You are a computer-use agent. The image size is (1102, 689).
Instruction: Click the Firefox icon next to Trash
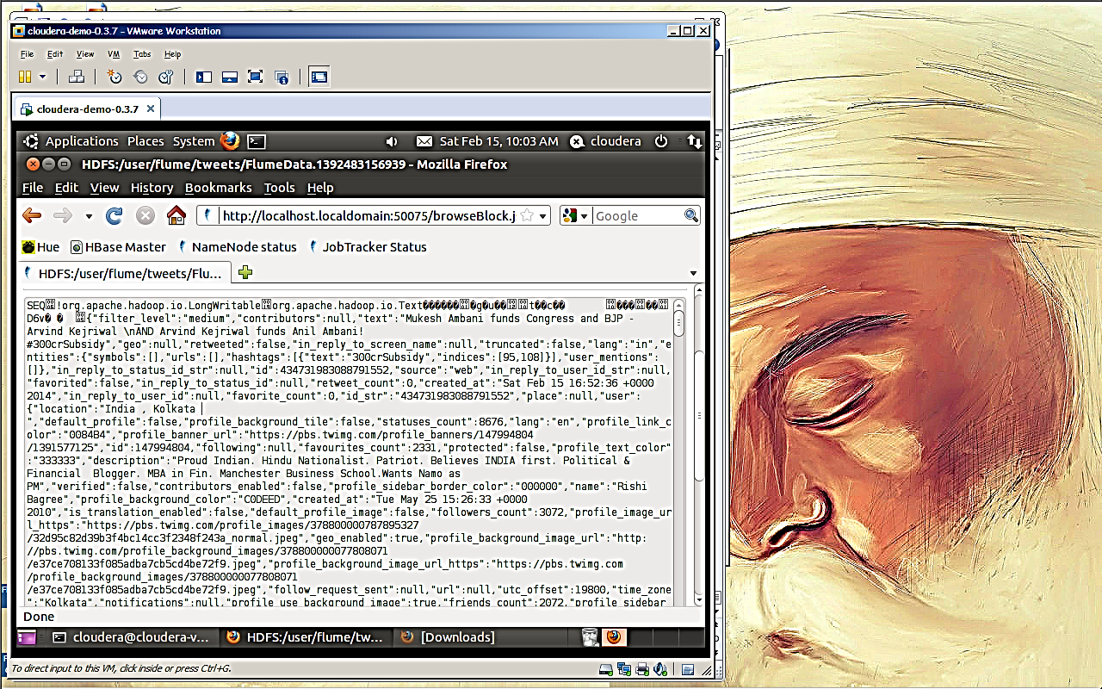pyautogui.click(x=614, y=637)
